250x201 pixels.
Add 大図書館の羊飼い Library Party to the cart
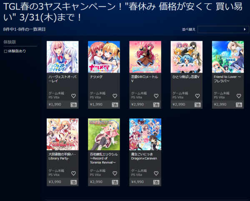click(73, 182)
